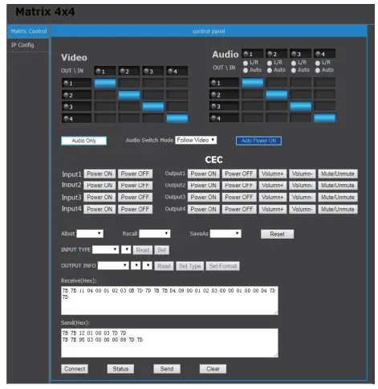The height and width of the screenshot is (389, 378).
Task: Click Output4 Power OFF
Action: coord(239,209)
